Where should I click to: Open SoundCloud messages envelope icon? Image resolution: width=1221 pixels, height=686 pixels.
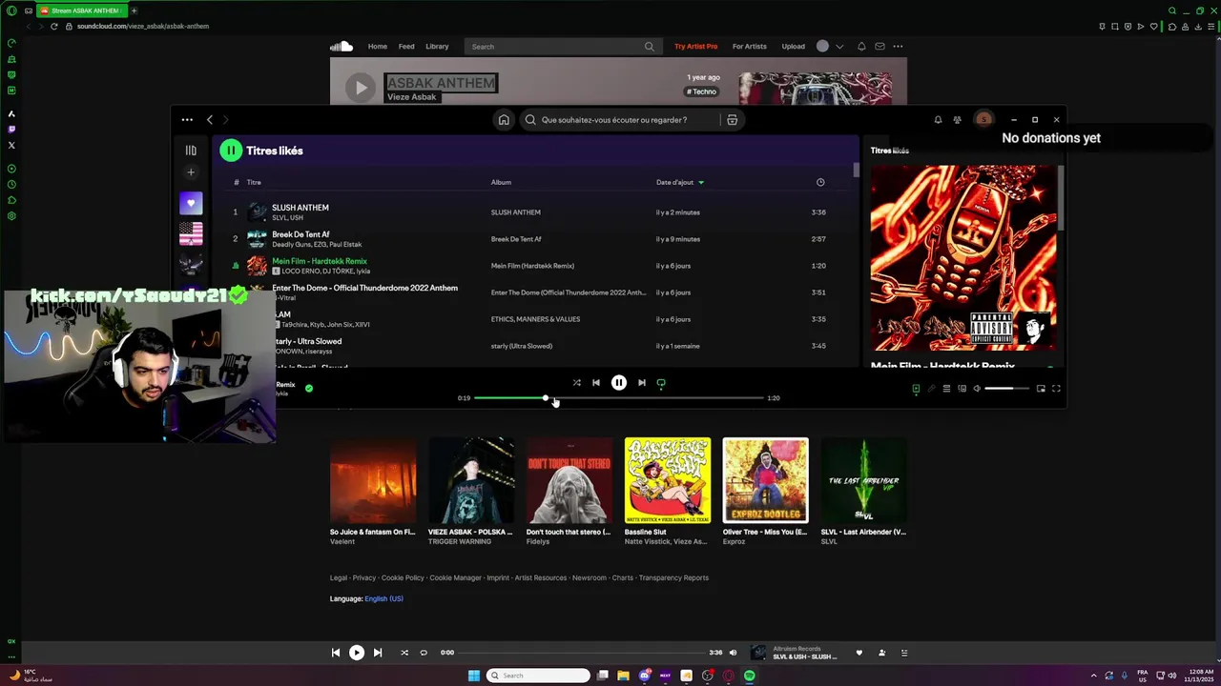880,46
